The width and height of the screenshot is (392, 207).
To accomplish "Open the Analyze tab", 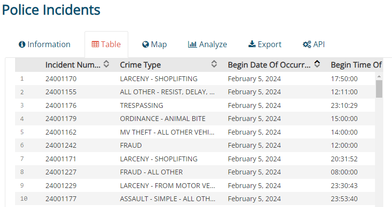I will 207,45.
